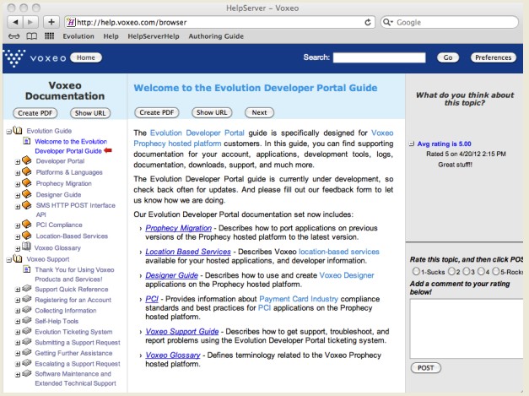Open the Evolution bookmark bar item
Screen dimensions: 529x396
click(78, 36)
